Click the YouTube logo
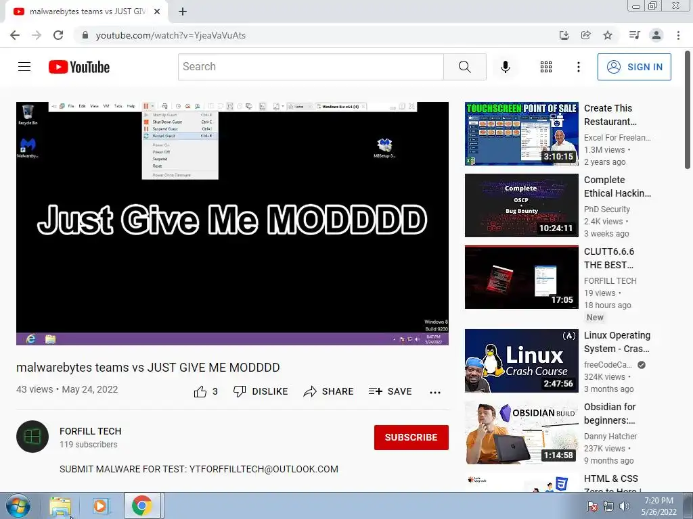Viewport: 693px width, 519px height. click(x=79, y=67)
